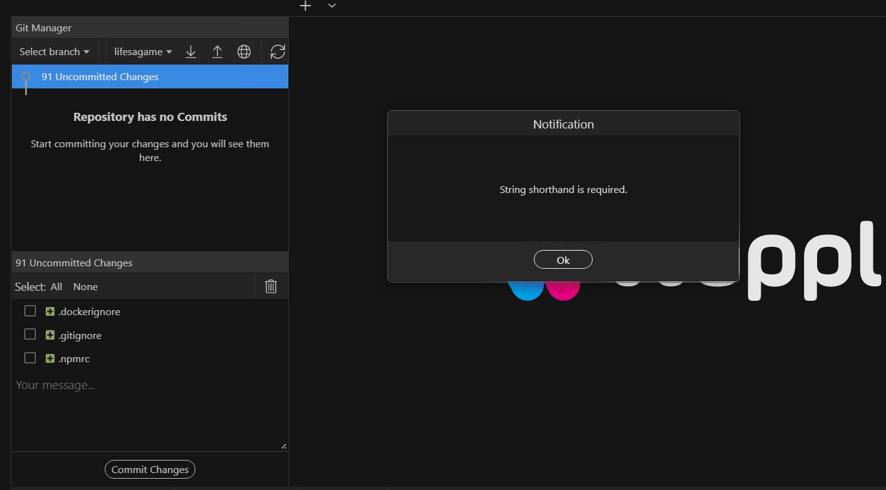Image resolution: width=886 pixels, height=490 pixels.
Task: Open the Select branch dropdown
Action: (x=55, y=52)
